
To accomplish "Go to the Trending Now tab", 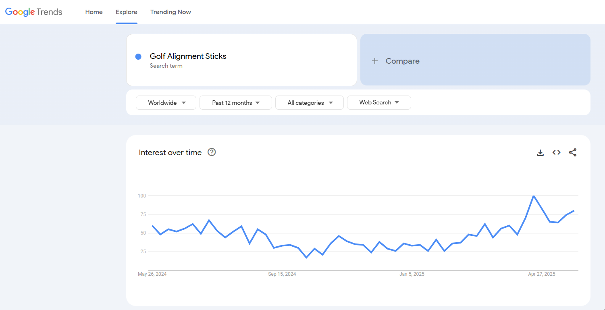I will tap(170, 12).
